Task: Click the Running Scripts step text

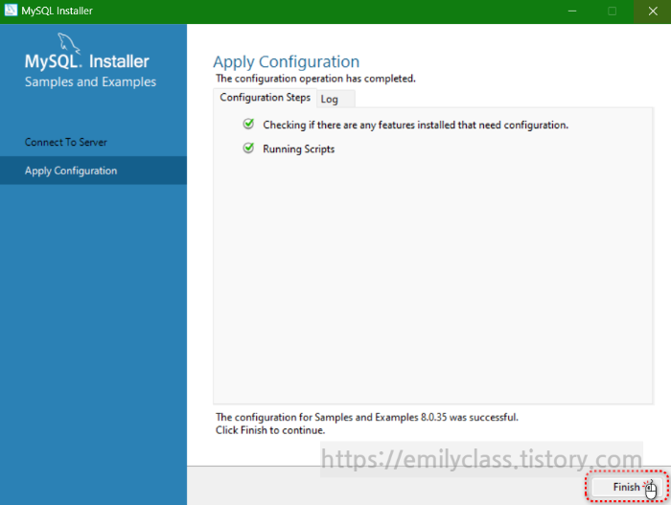Action: coord(299,149)
